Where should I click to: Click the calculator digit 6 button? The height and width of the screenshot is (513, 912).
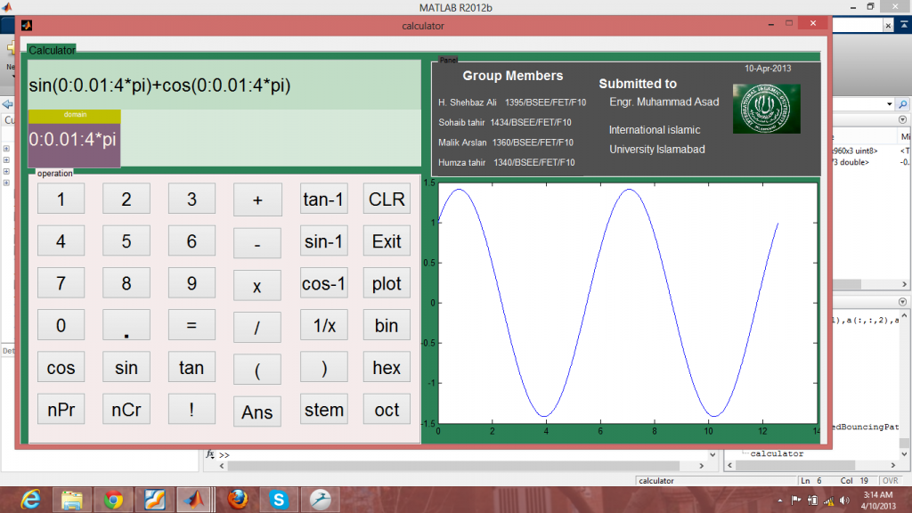pyautogui.click(x=192, y=240)
